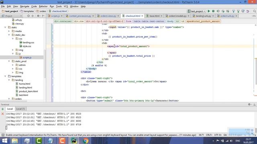Open Terminal panel gear settings
The height and width of the screenshot is (144, 257).
(x=249, y=104)
